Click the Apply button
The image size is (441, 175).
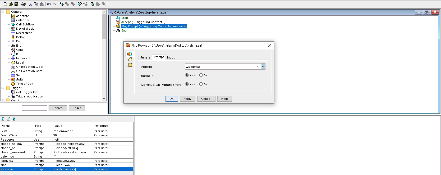[x=187, y=99]
